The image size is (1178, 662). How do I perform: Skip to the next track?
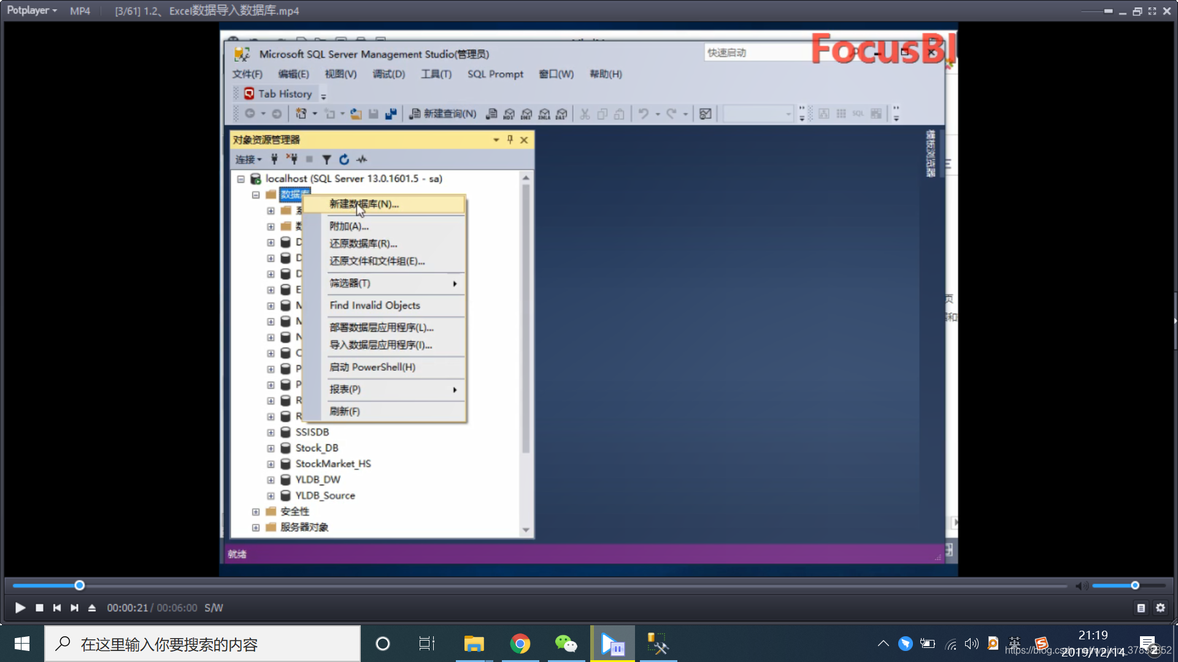click(74, 607)
